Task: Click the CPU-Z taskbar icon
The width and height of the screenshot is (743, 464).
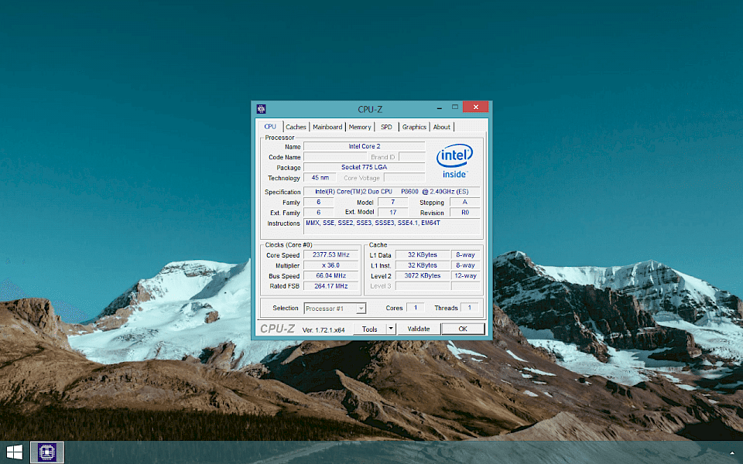Action: [47, 452]
